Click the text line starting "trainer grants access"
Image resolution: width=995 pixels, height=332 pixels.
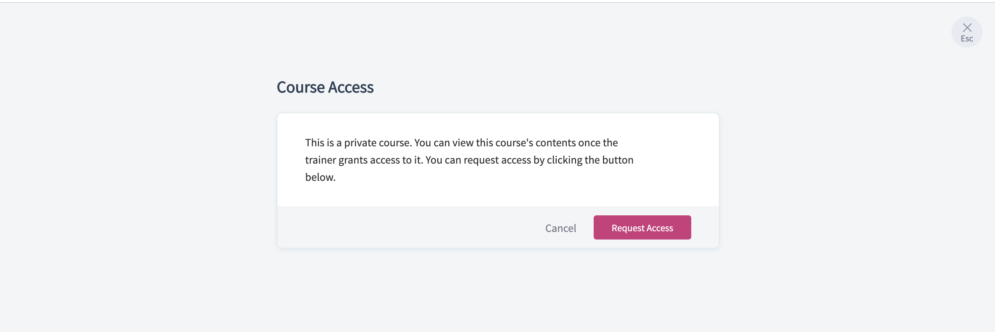469,160
